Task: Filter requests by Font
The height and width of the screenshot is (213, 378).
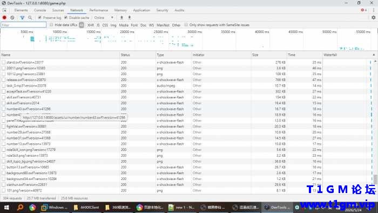Action: point(134,25)
